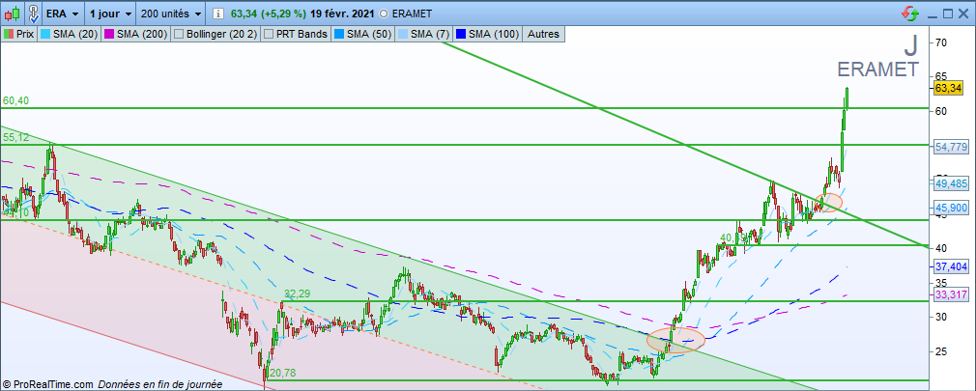Open the Autres indicators tab
The image size is (976, 391).
(543, 34)
